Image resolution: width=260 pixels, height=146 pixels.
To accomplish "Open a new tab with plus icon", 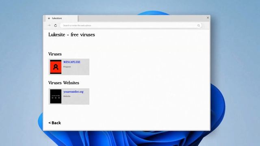I will point(49,18).
